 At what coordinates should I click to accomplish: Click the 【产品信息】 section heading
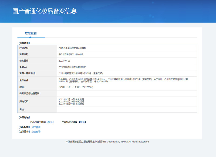pos(24,43)
